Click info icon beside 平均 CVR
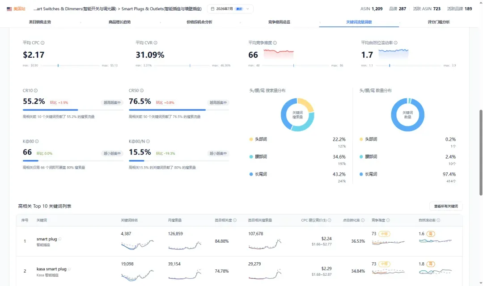This screenshot has height=286, width=483. [156, 43]
